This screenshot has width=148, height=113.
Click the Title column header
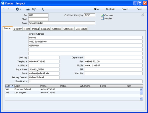coord(135,86)
